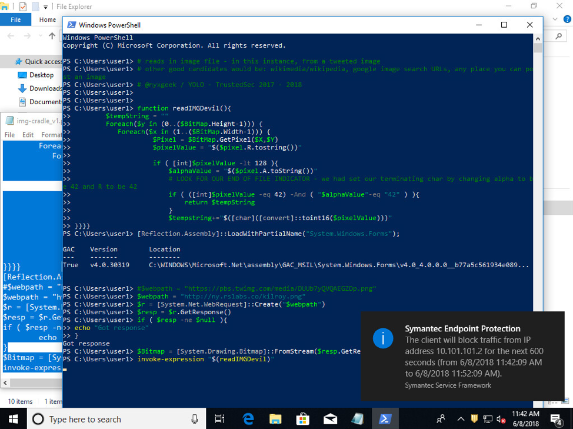
Task: Click 'function readIMGDevil(){' line in PowerShell
Action: [184, 108]
